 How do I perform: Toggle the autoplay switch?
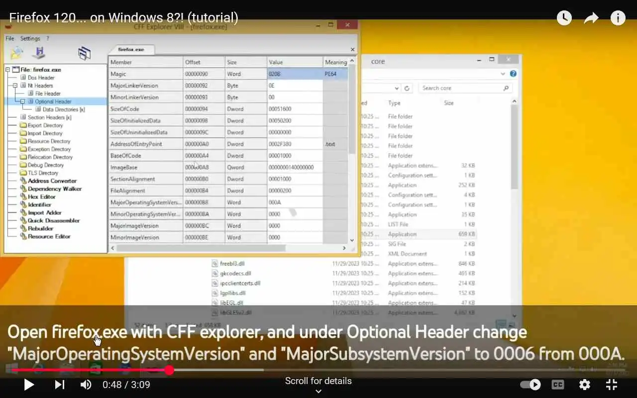(x=531, y=385)
